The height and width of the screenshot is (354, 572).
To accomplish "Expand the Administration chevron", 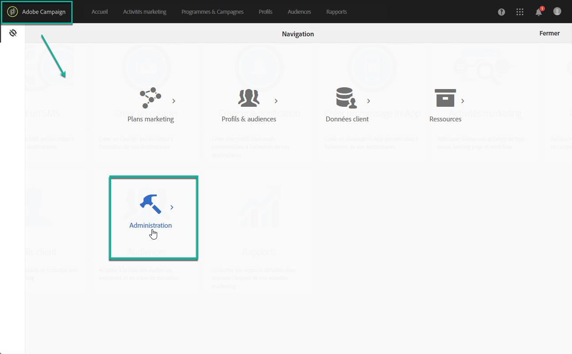I will 172,207.
